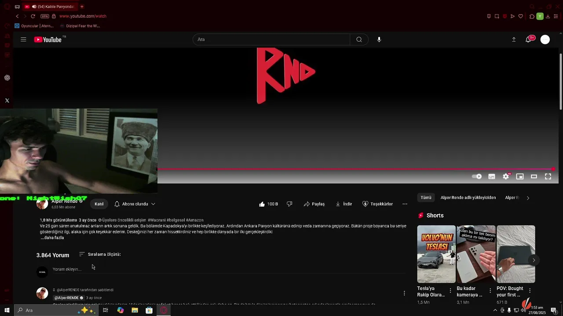This screenshot has height=316, width=563.
Task: Open YouTube notifications bell
Action: (528, 39)
